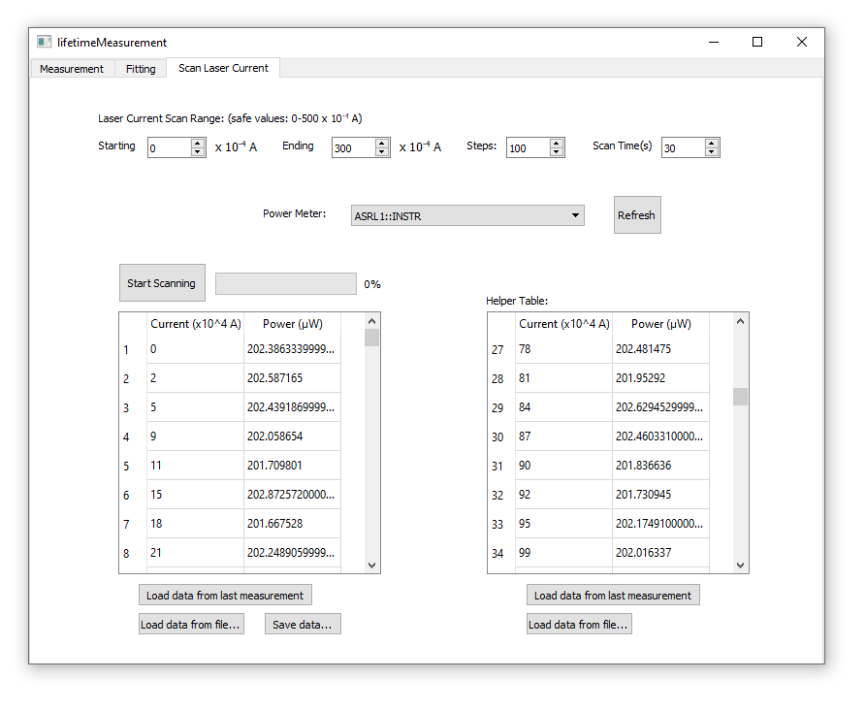The width and height of the screenshot is (866, 711).
Task: Select current cell 5 in row 3
Action: pos(196,407)
